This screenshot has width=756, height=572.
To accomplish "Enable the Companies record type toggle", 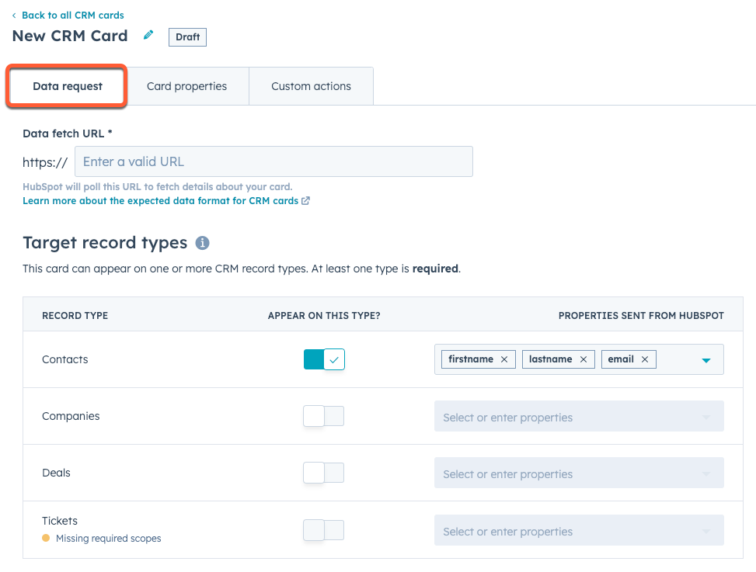I will pyautogui.click(x=324, y=416).
